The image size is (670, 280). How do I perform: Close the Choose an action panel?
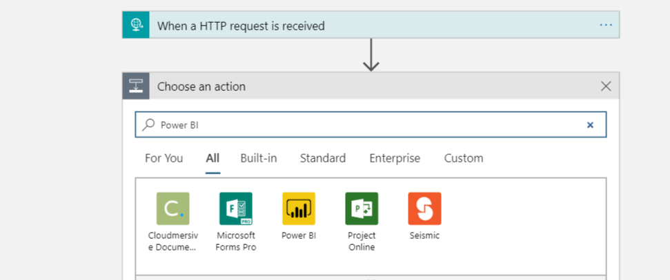pyautogui.click(x=606, y=86)
